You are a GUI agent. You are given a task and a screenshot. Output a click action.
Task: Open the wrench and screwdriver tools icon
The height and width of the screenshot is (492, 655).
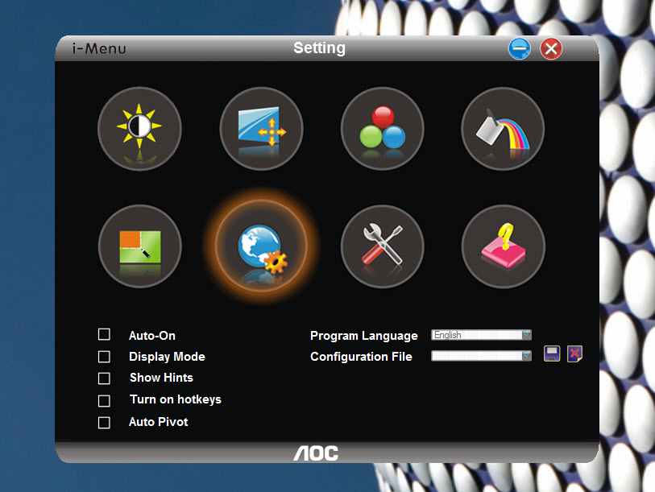click(x=382, y=246)
